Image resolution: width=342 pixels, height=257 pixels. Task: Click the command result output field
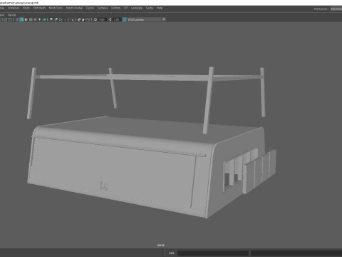[296, 253]
